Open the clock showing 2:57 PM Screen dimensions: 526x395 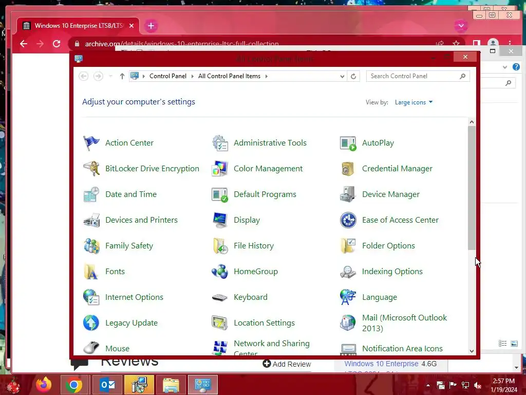pyautogui.click(x=504, y=385)
